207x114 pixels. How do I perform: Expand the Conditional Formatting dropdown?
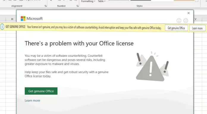88,1
